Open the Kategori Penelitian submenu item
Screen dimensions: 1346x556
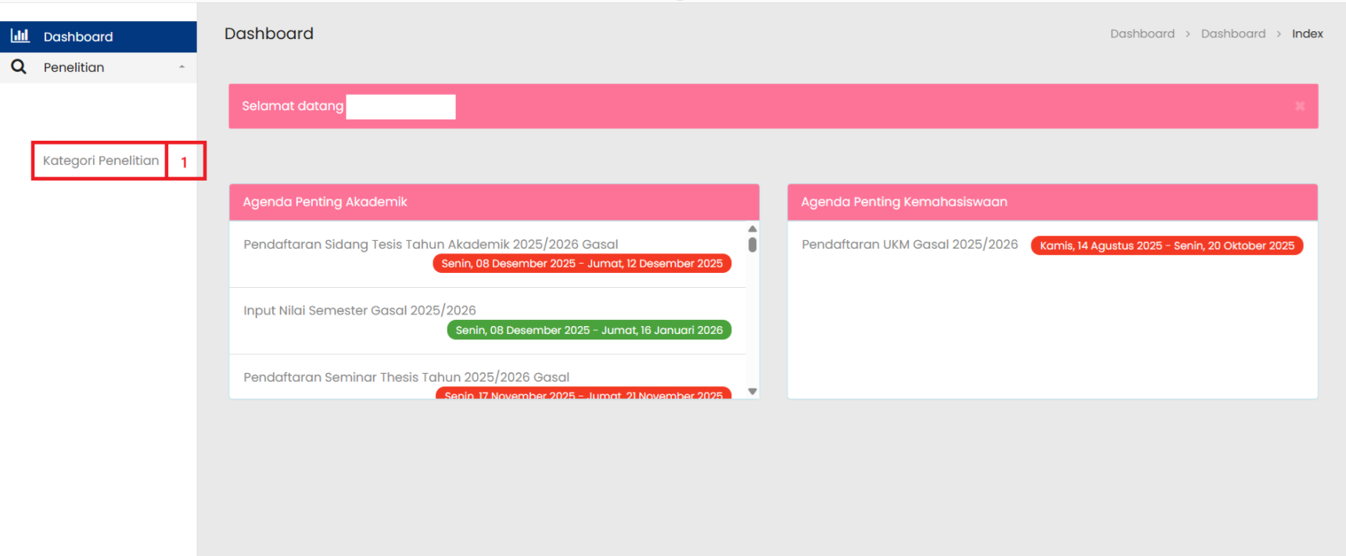click(101, 160)
